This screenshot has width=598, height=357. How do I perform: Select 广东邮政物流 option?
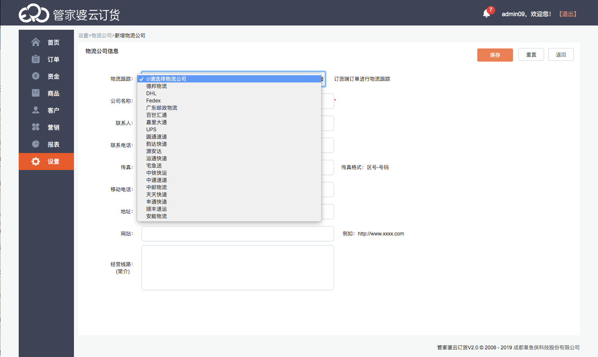tap(229, 108)
